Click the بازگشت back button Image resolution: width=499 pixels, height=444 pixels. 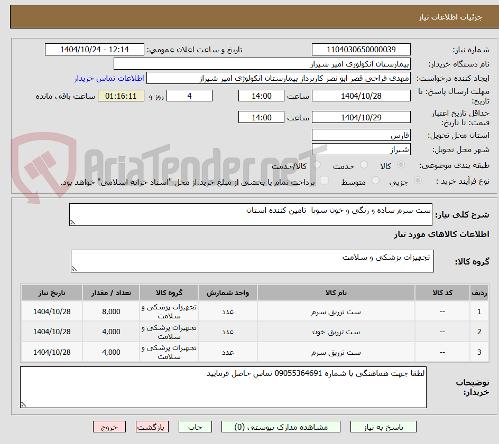coord(152,427)
